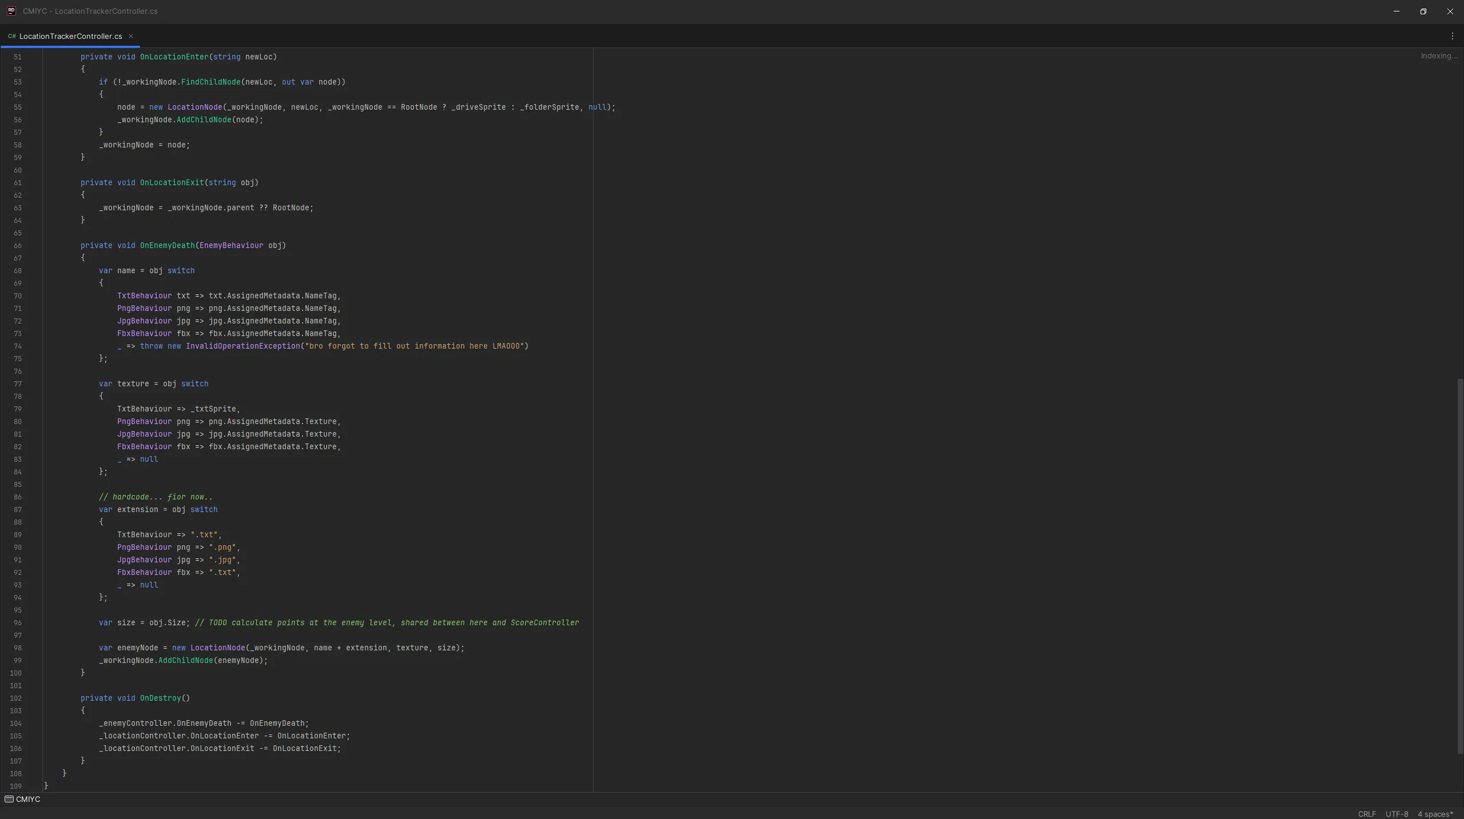The image size is (1464, 819).
Task: Restore down the Rider window
Action: pyautogui.click(x=1423, y=11)
